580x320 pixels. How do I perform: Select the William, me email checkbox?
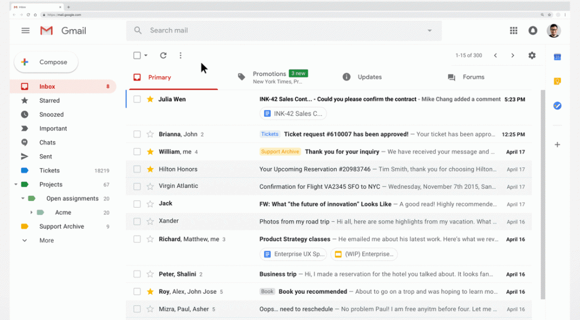pos(137,151)
